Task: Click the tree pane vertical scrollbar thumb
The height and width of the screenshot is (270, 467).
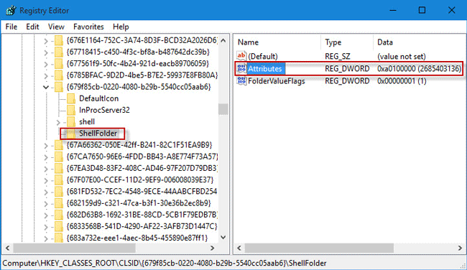Action: [223, 109]
